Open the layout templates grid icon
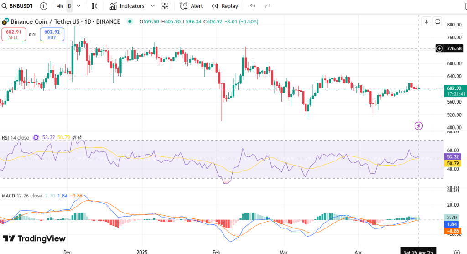 pos(165,6)
